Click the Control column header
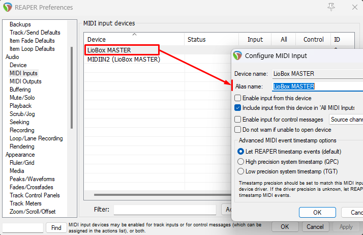The width and height of the screenshot is (363, 235). pyautogui.click(x=313, y=39)
